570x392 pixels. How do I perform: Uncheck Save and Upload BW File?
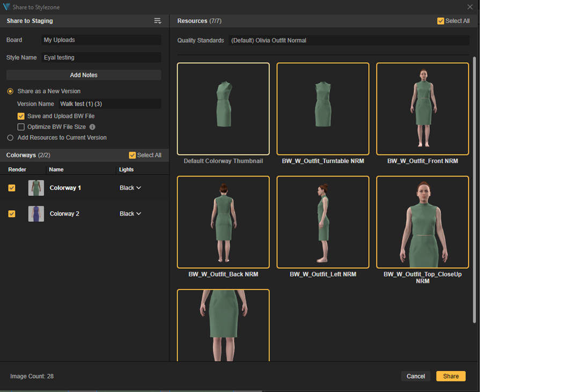pyautogui.click(x=21, y=116)
